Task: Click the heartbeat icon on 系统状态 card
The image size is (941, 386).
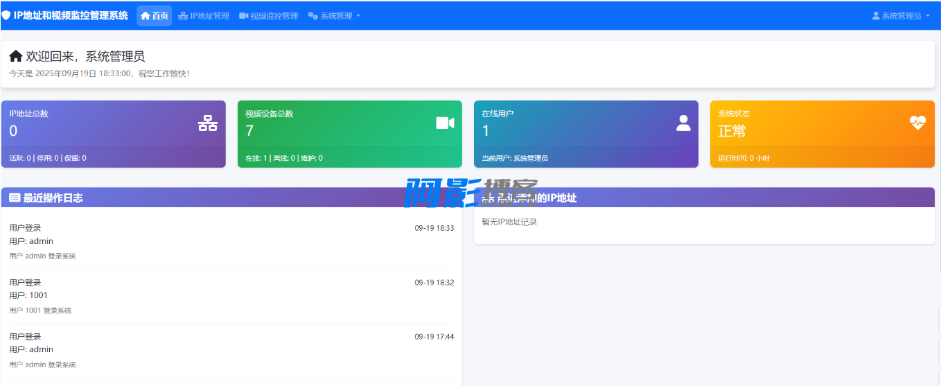Action: coord(917,123)
